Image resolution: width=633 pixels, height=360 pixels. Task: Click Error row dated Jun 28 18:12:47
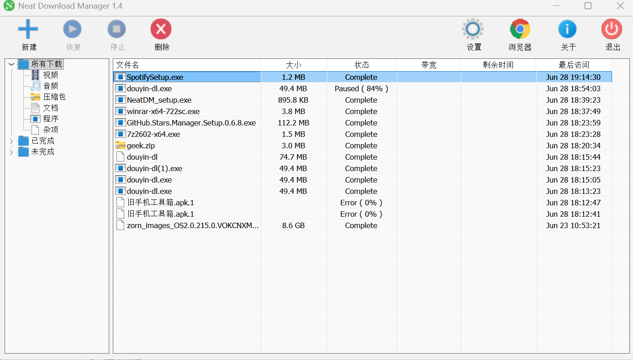tap(363, 203)
